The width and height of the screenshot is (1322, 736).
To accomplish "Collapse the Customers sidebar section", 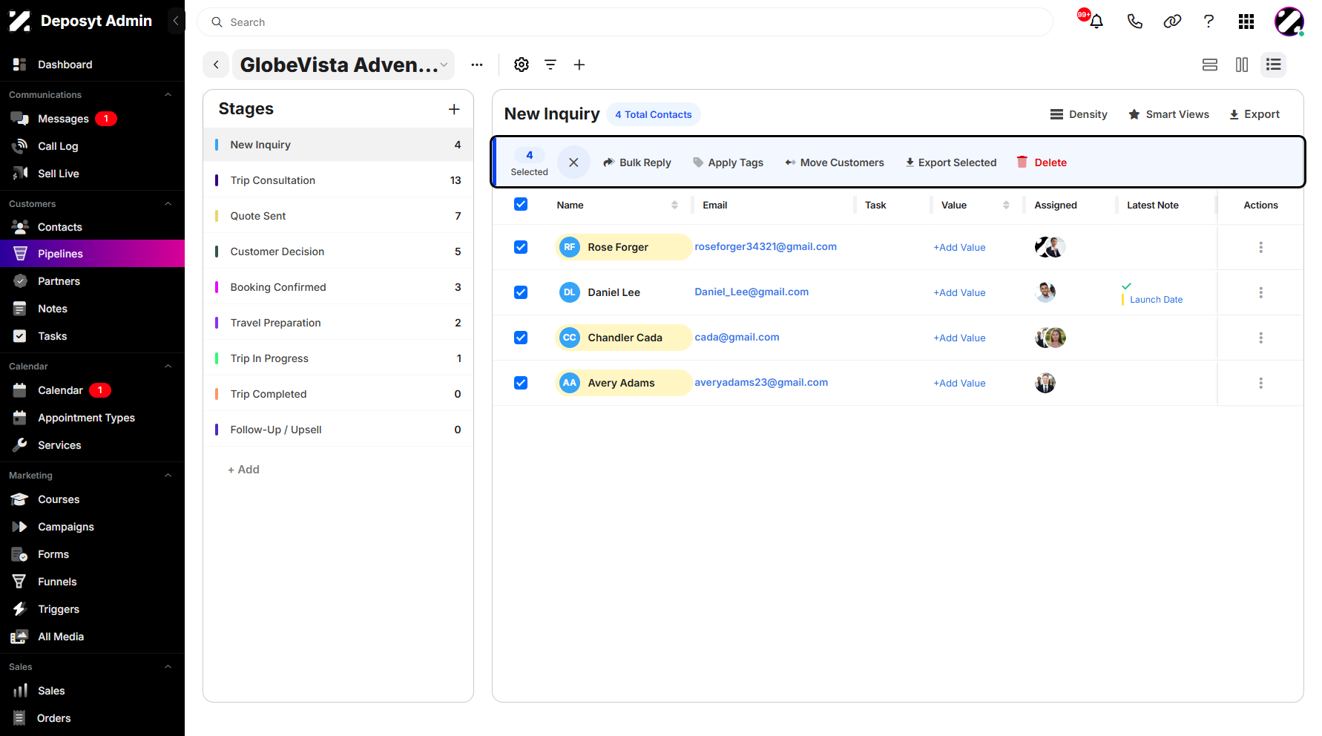I will (168, 204).
